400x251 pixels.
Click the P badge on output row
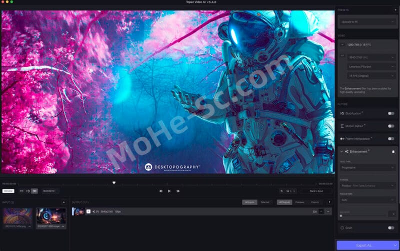click(x=88, y=212)
